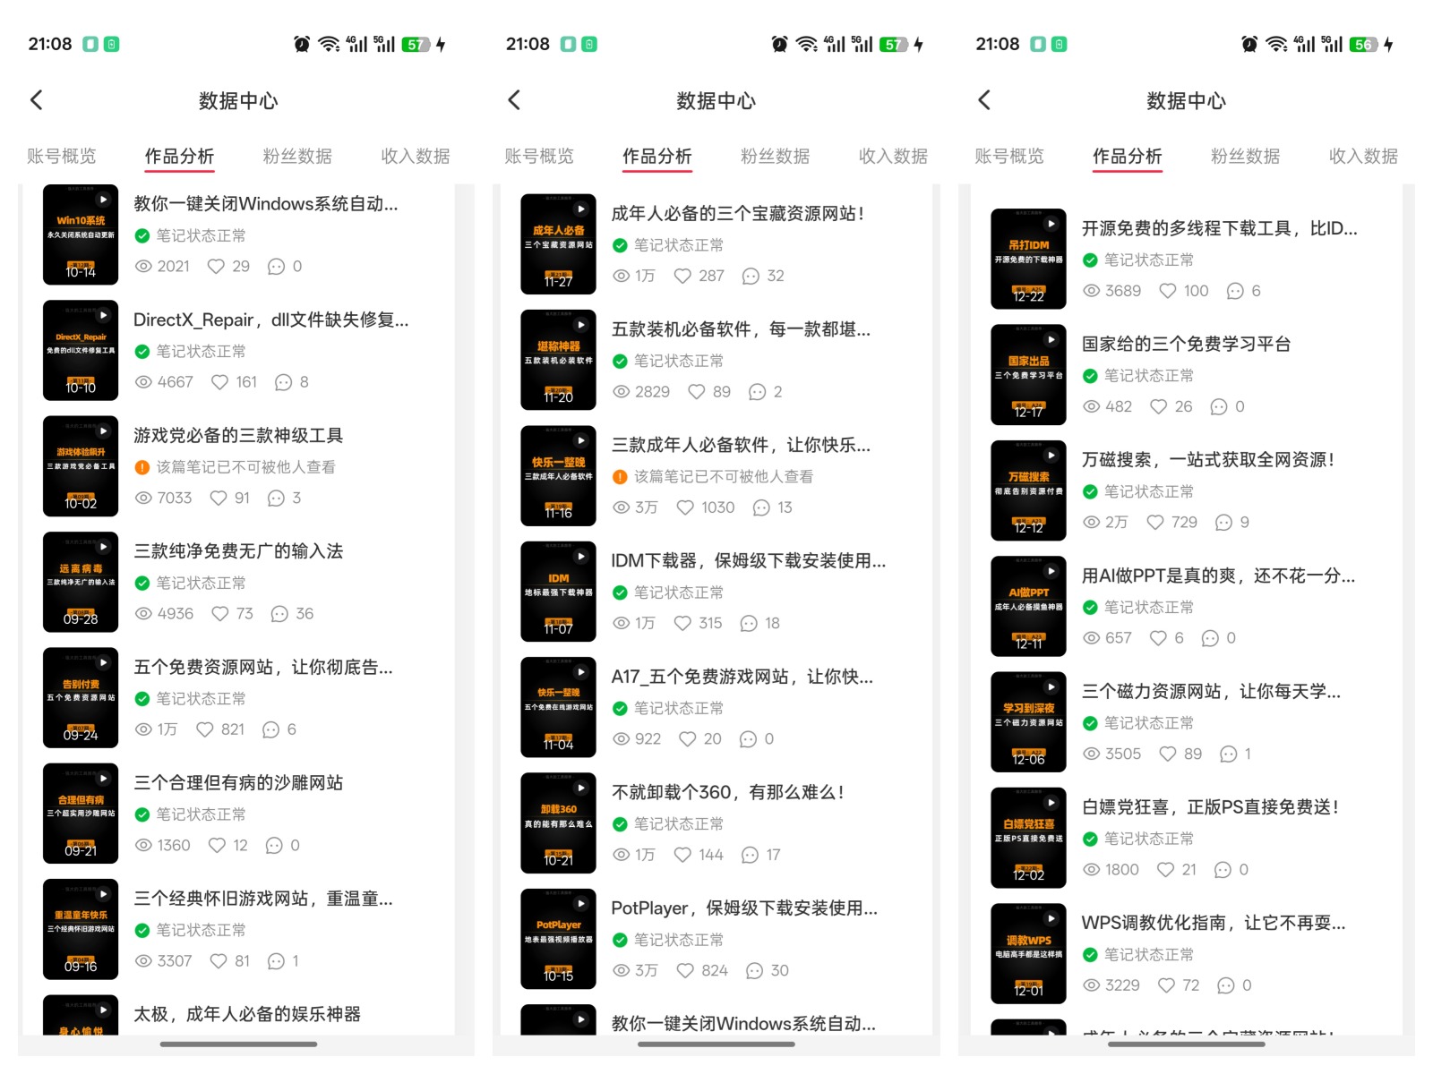Tap the comment bubble icon on 五个免费资源网站 note
The height and width of the screenshot is (1074, 1433).
(x=271, y=729)
